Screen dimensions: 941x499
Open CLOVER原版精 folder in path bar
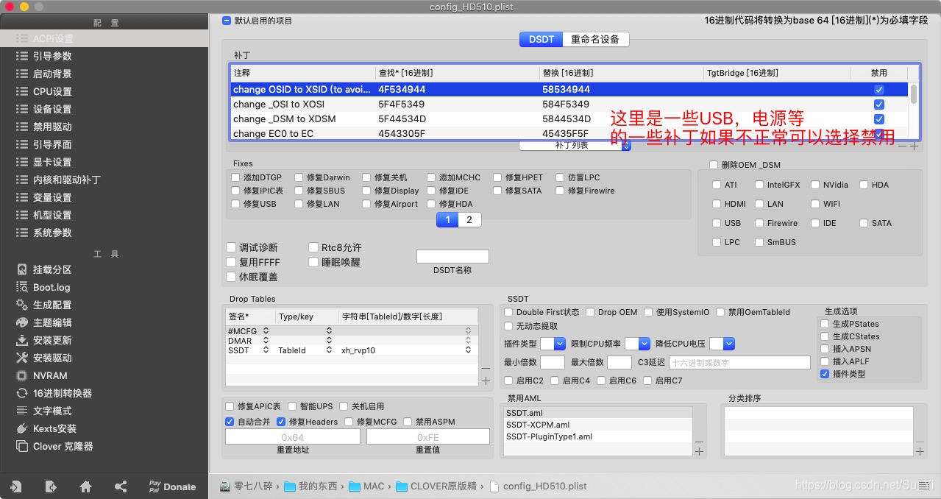click(436, 486)
